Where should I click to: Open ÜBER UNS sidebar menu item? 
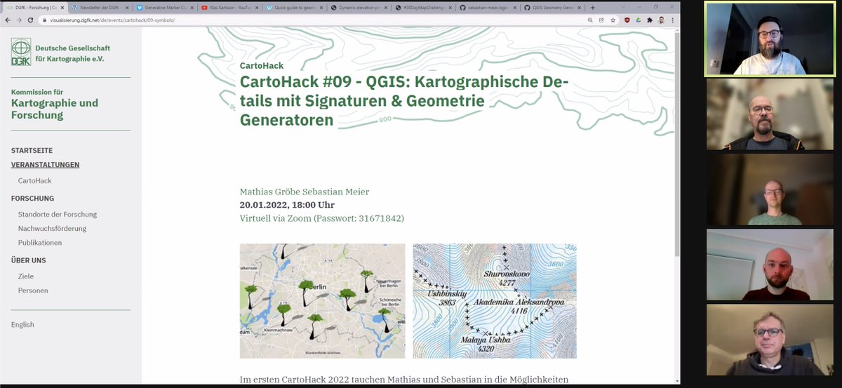[29, 260]
